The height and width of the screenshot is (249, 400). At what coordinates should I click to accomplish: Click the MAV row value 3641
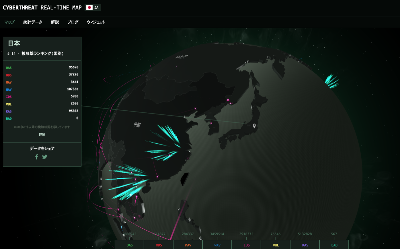point(74,82)
